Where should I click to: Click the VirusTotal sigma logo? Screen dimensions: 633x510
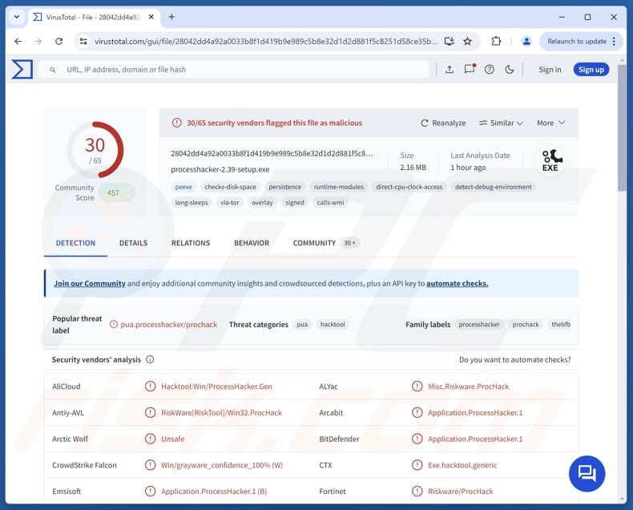point(22,70)
